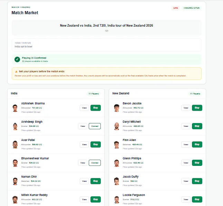The width and height of the screenshot is (223, 206).
Task: Click the India team heading
Action: 14,93
